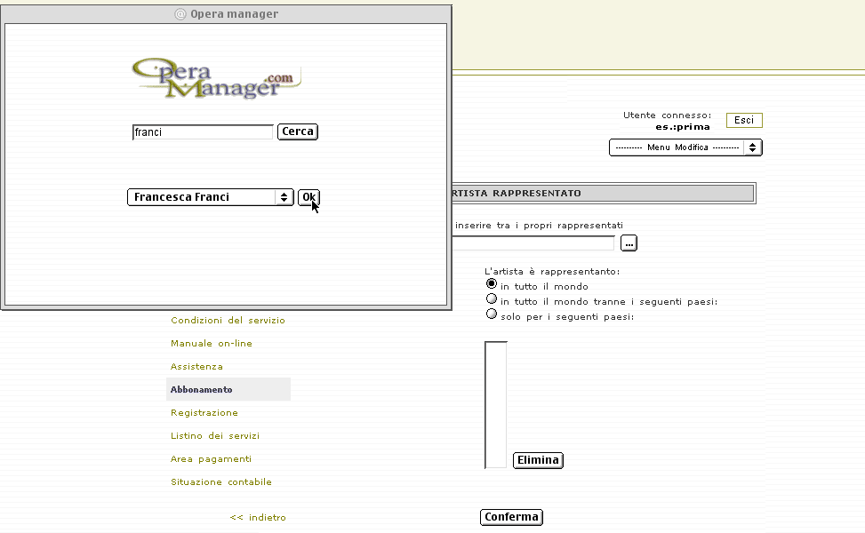
Task: Open the Francesca Franci dropdown
Action: click(x=210, y=197)
